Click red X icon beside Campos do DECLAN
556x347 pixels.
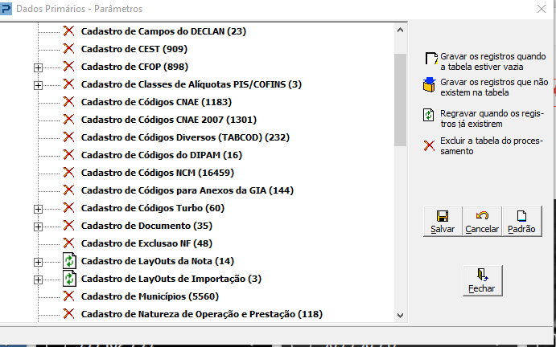click(68, 31)
